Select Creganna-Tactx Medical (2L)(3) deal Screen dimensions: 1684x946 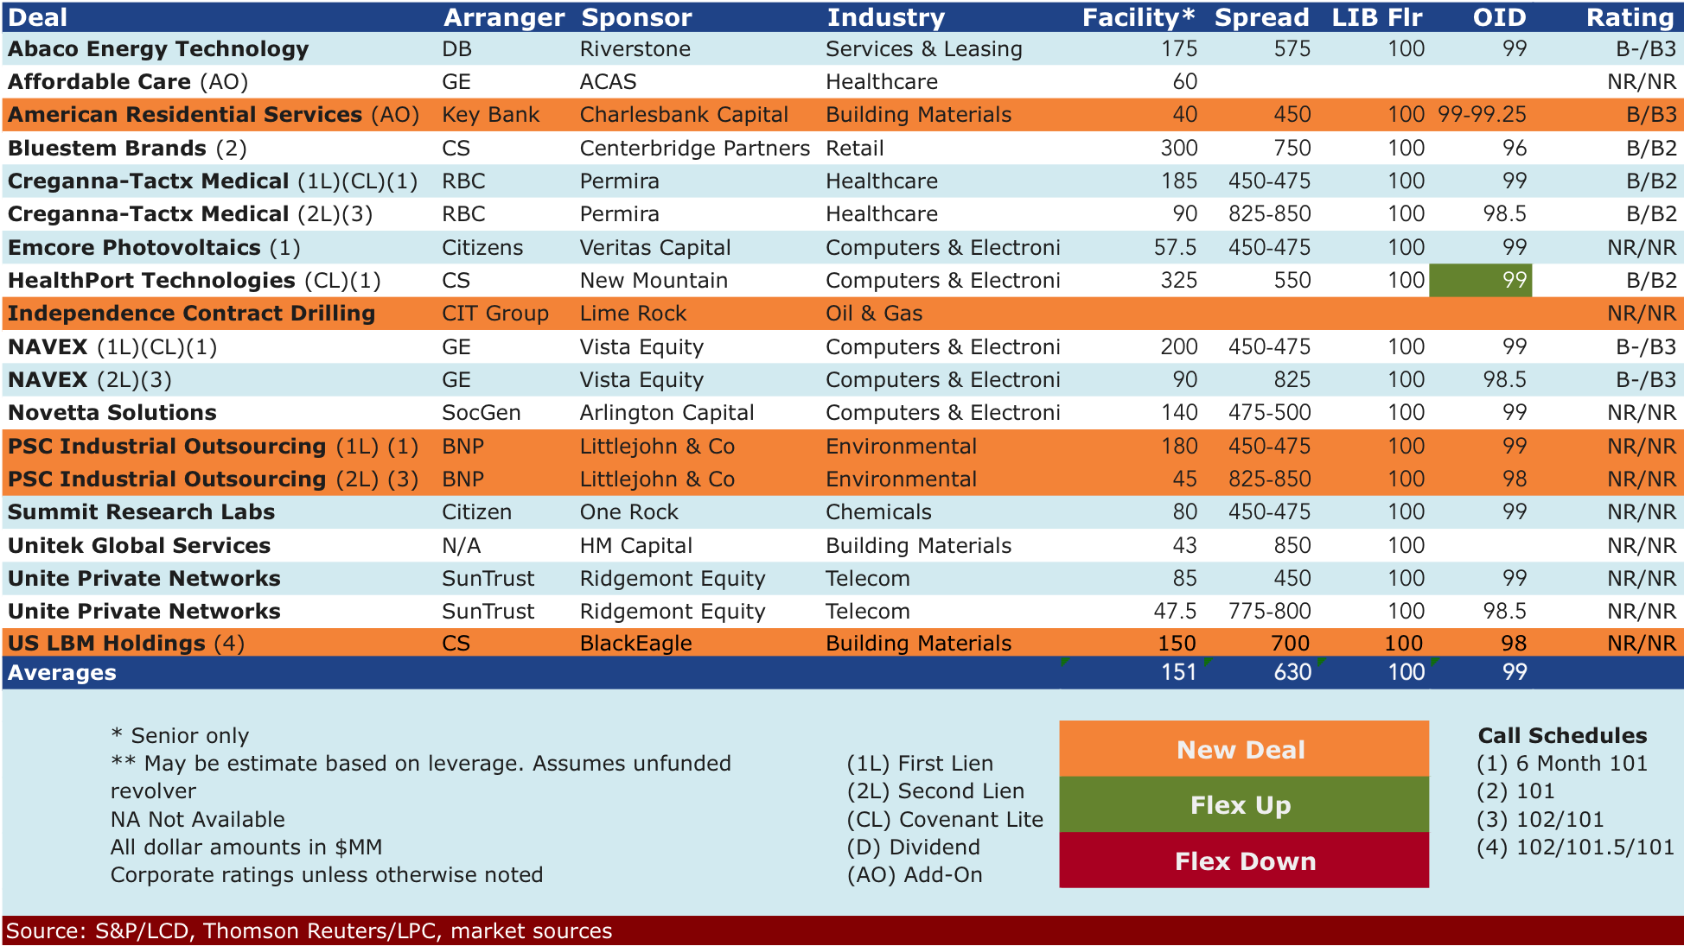(x=190, y=214)
